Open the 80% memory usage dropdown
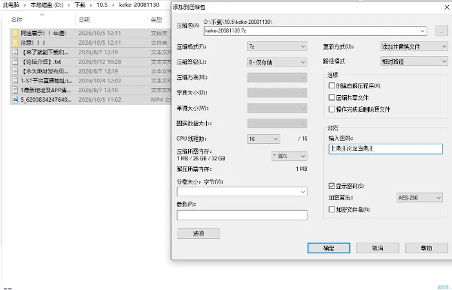 click(289, 156)
